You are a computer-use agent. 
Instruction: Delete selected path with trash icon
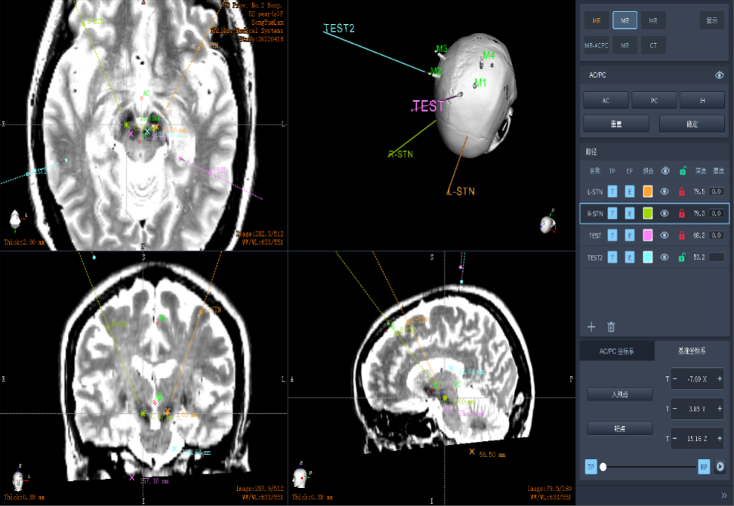click(611, 327)
